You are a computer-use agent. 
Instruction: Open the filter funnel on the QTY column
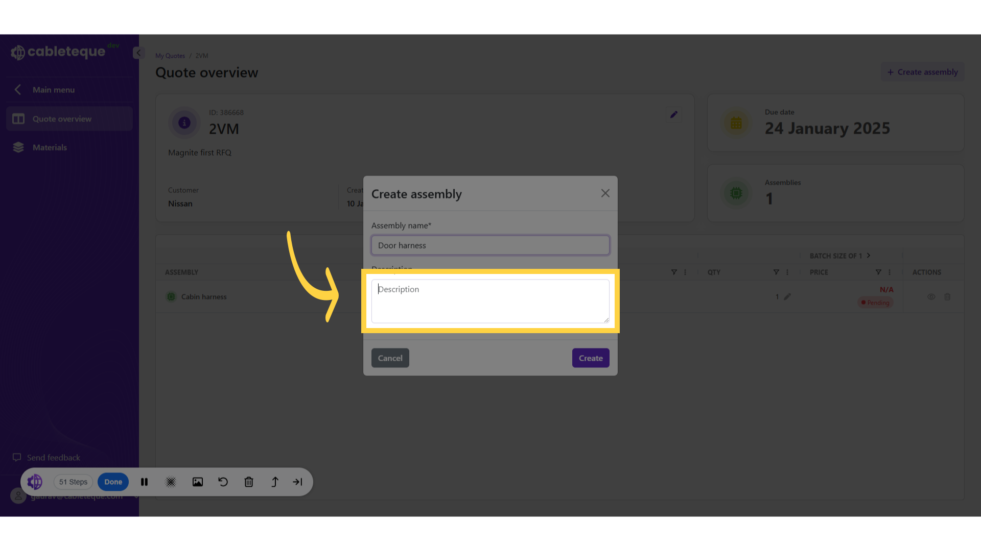776,272
